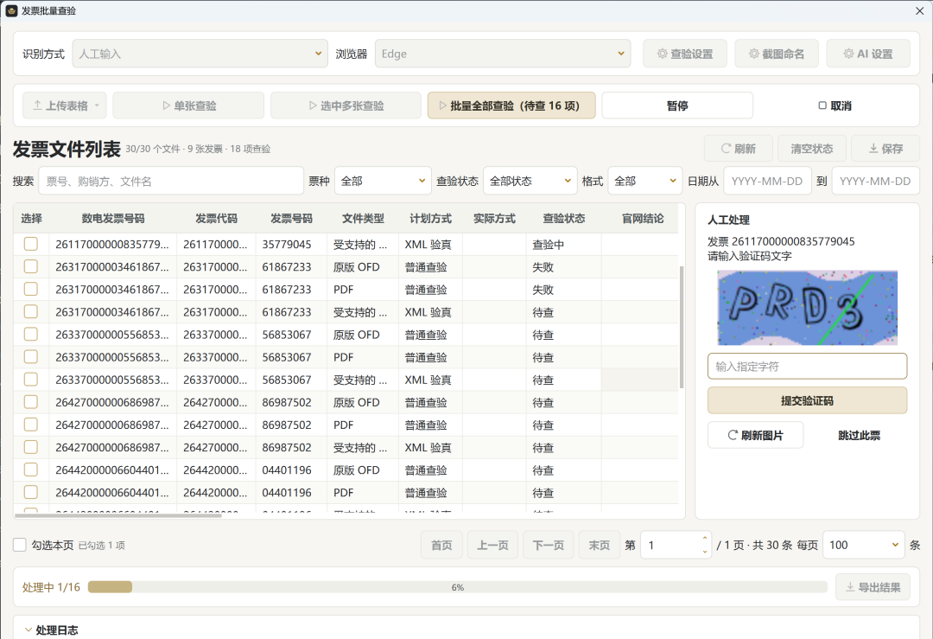This screenshot has height=639, width=933.
Task: Click the 官网结论 column header
Action: point(643,219)
